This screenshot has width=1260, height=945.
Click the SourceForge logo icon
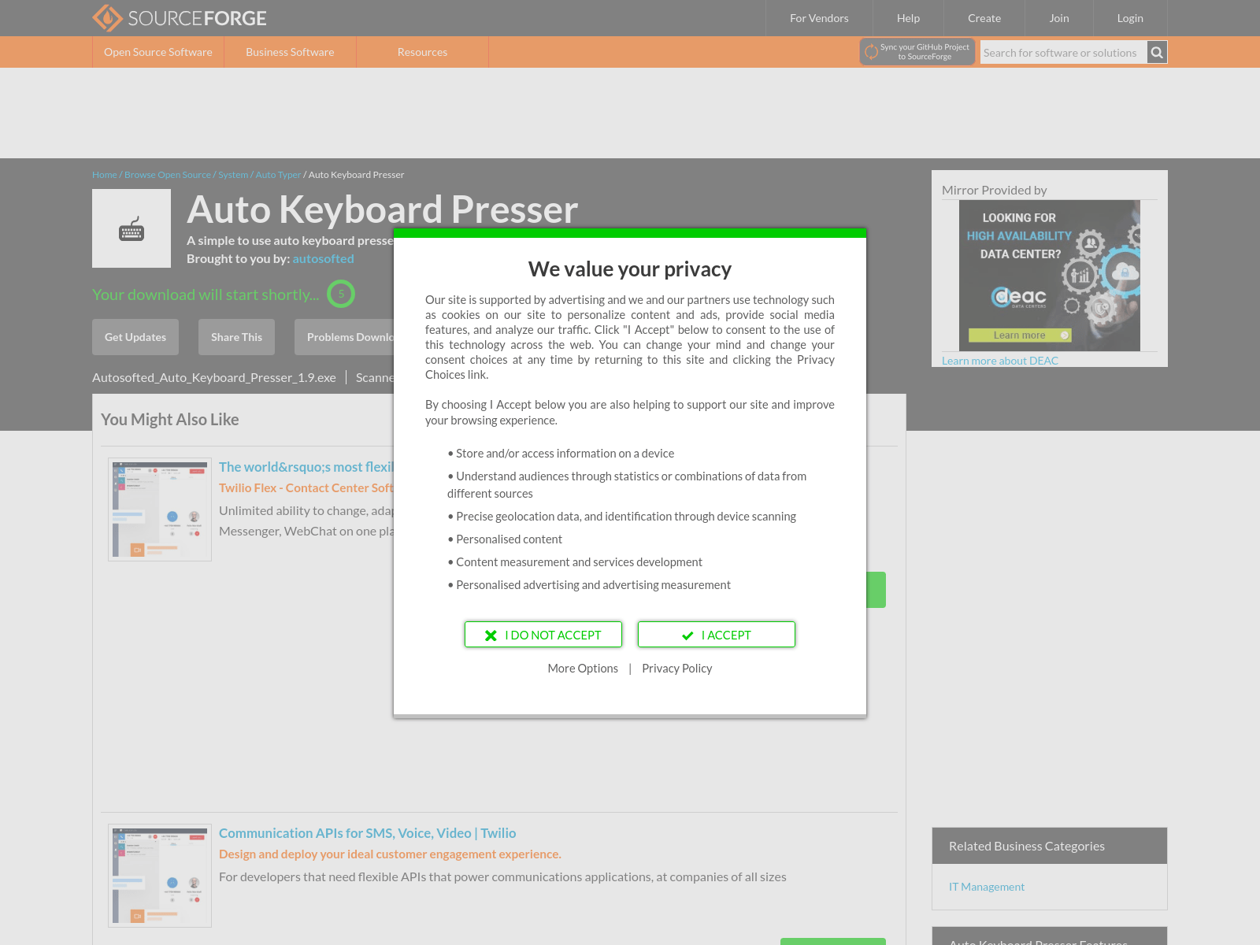point(107,17)
